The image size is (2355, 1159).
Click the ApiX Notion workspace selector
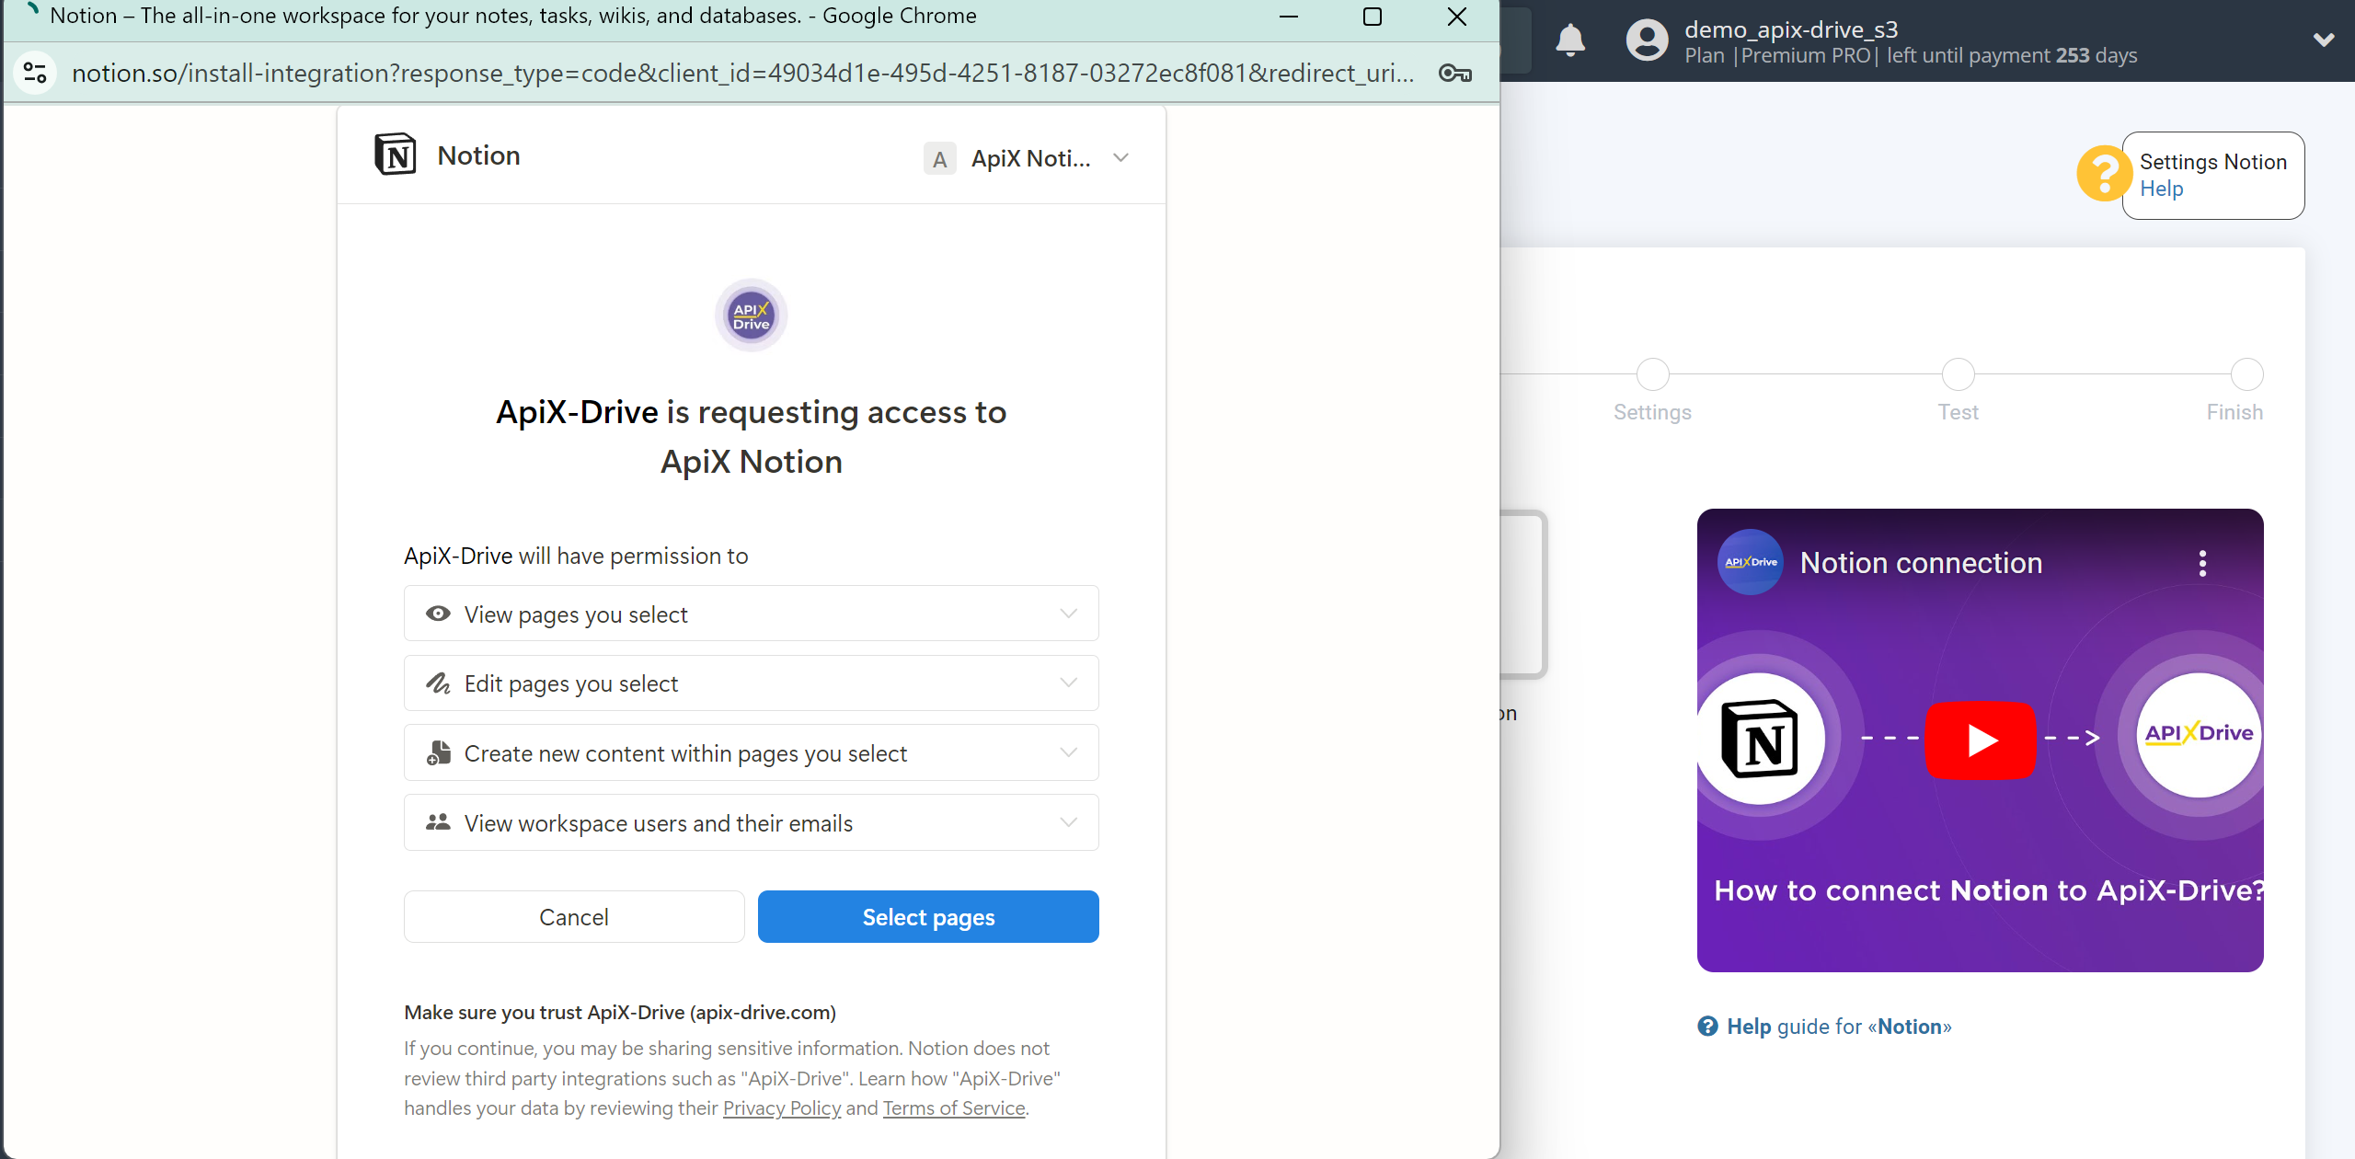tap(1028, 156)
